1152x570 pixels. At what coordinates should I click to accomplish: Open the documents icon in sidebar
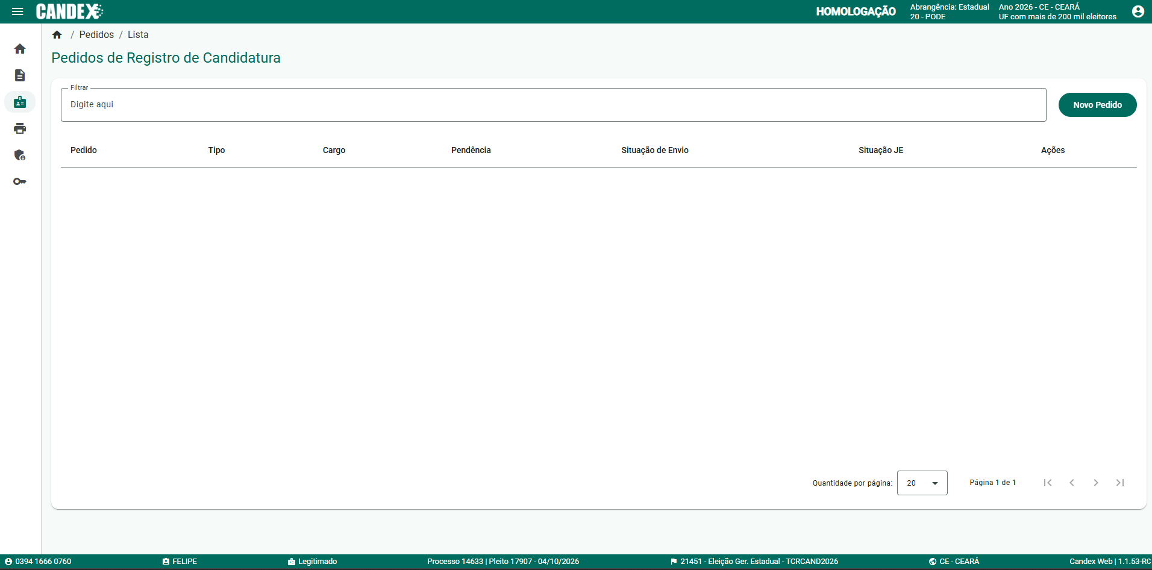(20, 75)
